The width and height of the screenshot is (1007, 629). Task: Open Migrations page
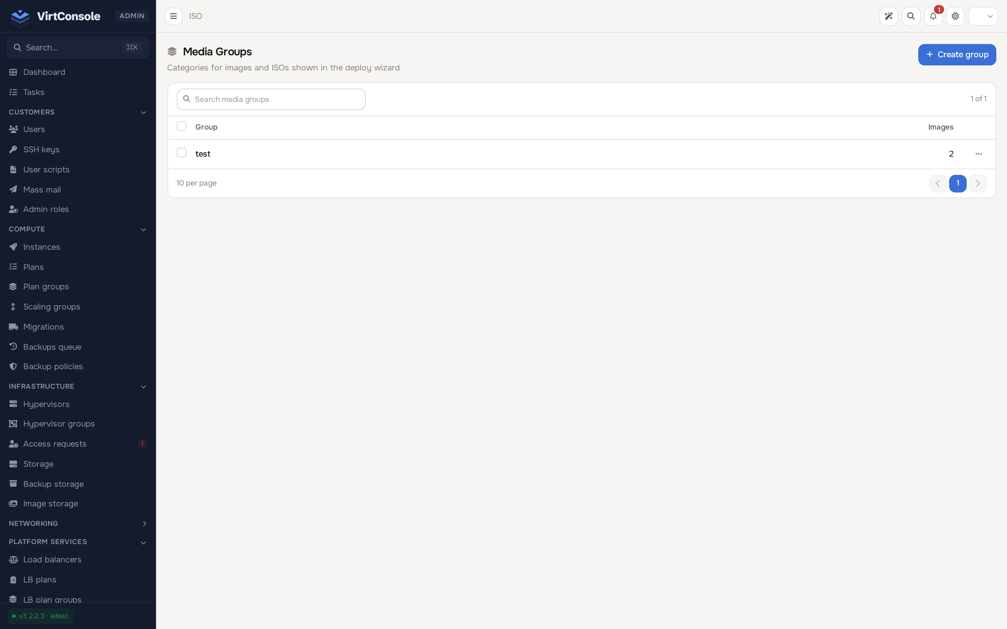[78, 326]
